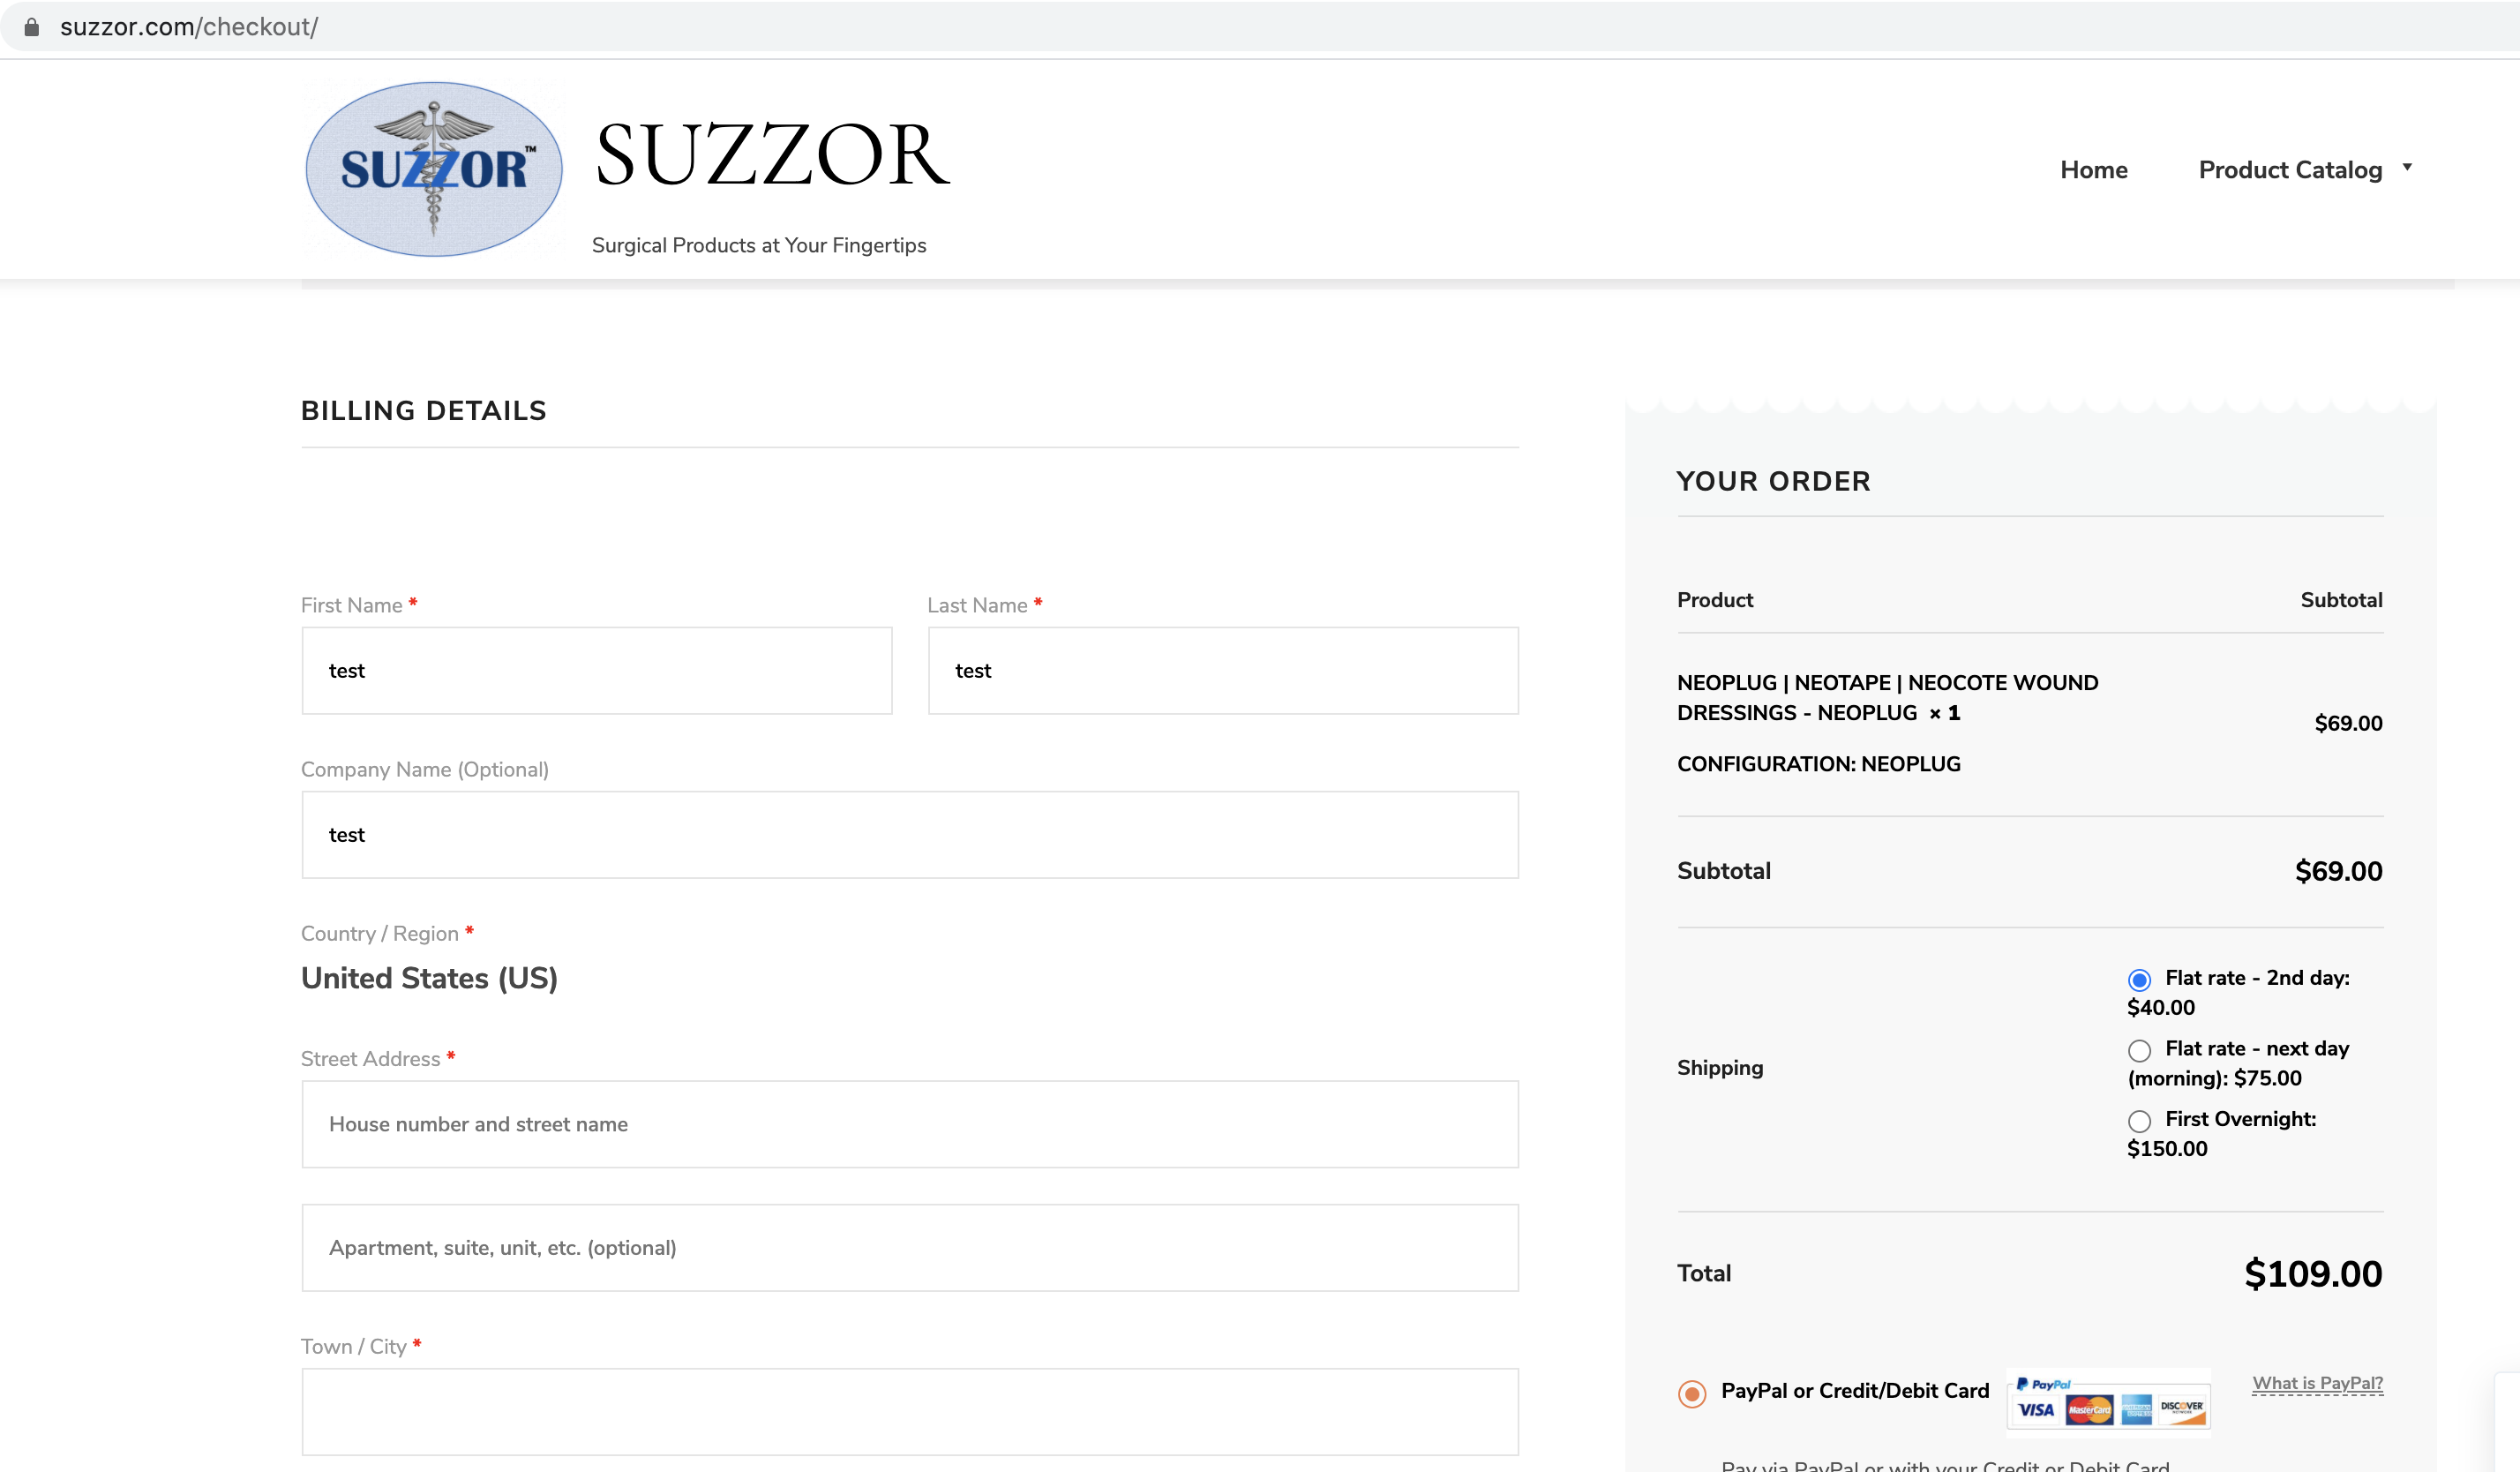
Task: Click the SUZZOR site title
Action: point(772,155)
